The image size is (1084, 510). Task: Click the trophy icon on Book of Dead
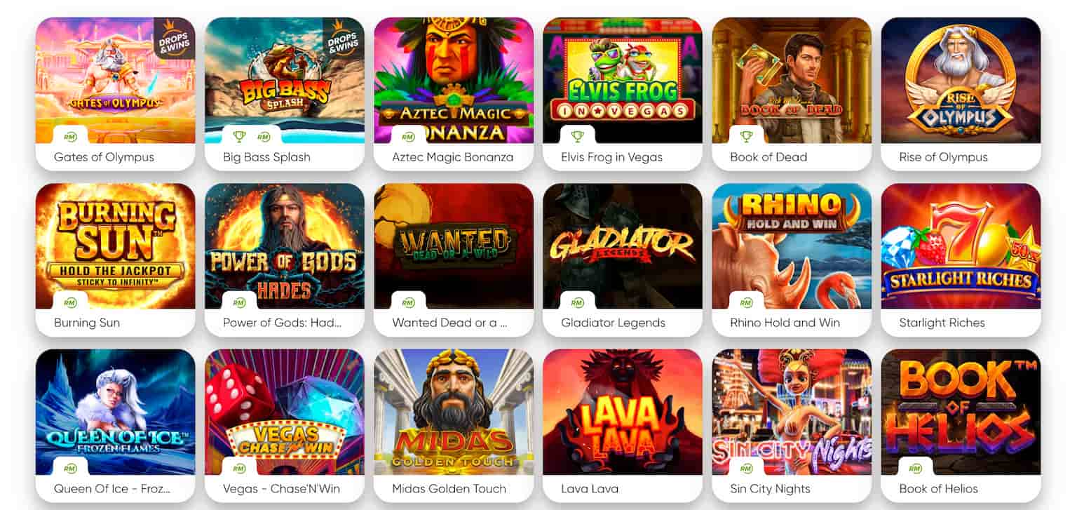(746, 136)
